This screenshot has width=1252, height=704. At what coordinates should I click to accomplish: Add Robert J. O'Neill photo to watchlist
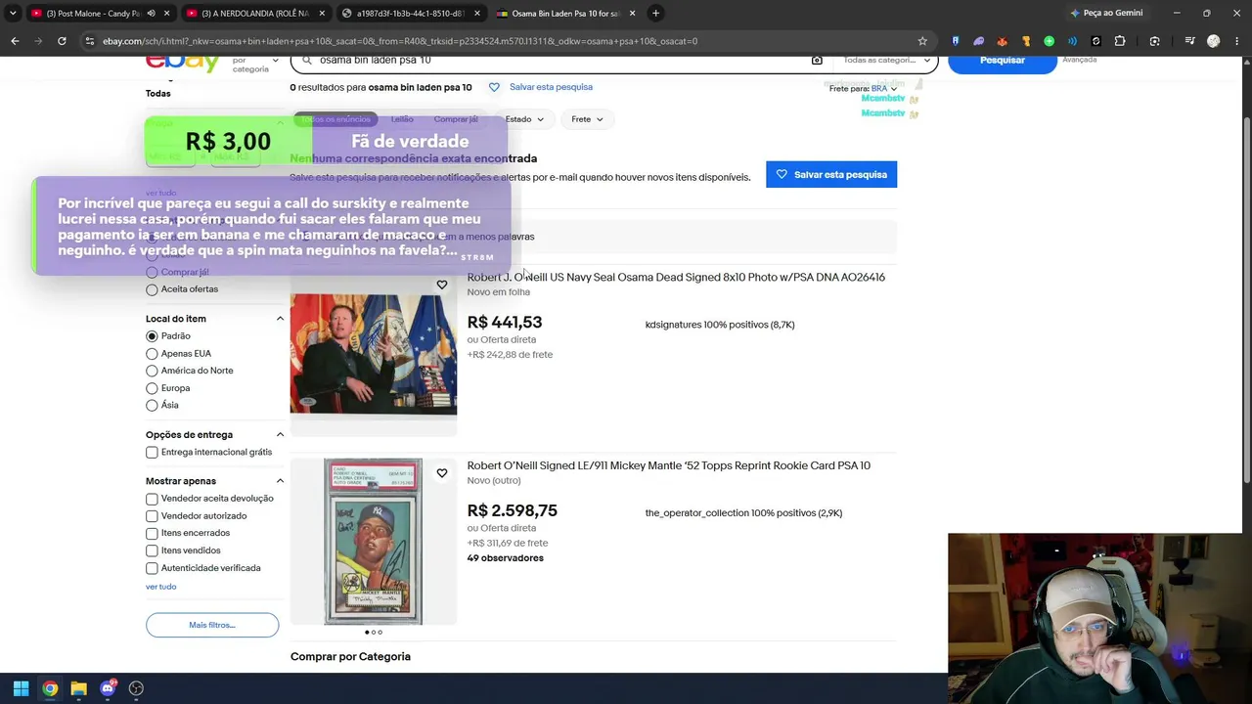tap(442, 285)
